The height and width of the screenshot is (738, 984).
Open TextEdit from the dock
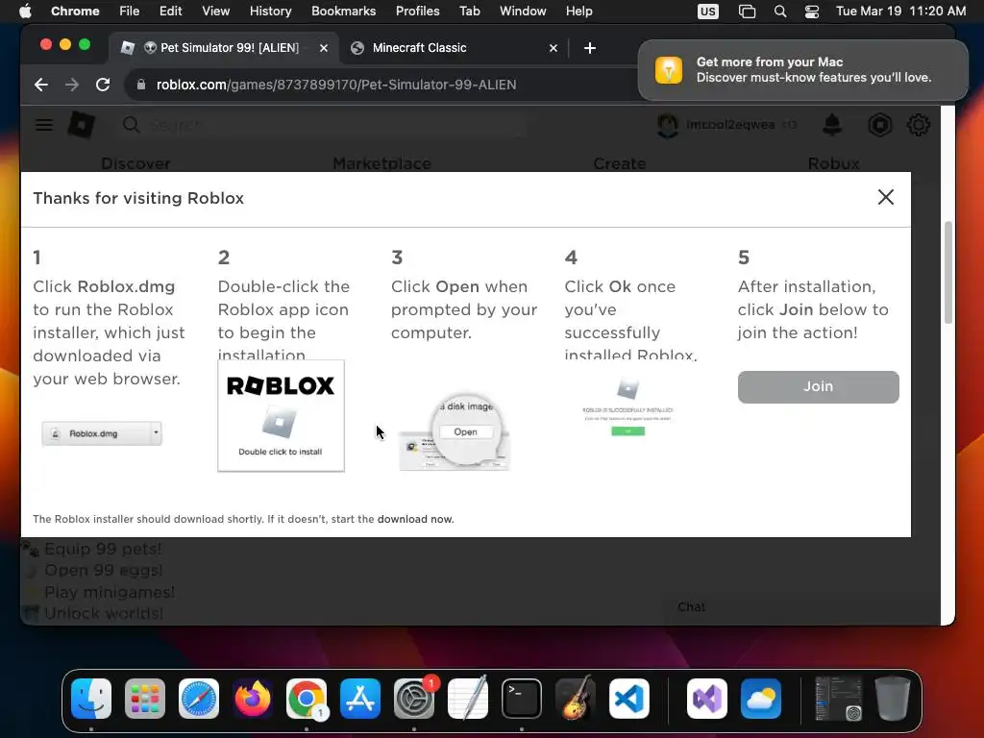468,699
